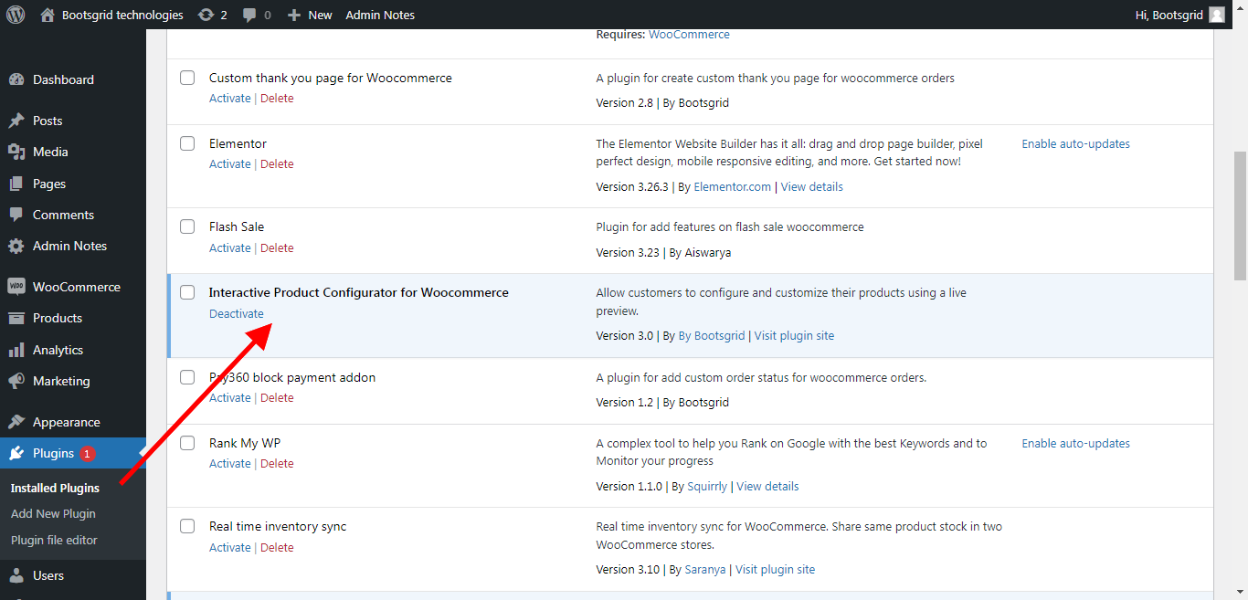
Task: Select the Elementor plugin checkbox
Action: point(187,143)
